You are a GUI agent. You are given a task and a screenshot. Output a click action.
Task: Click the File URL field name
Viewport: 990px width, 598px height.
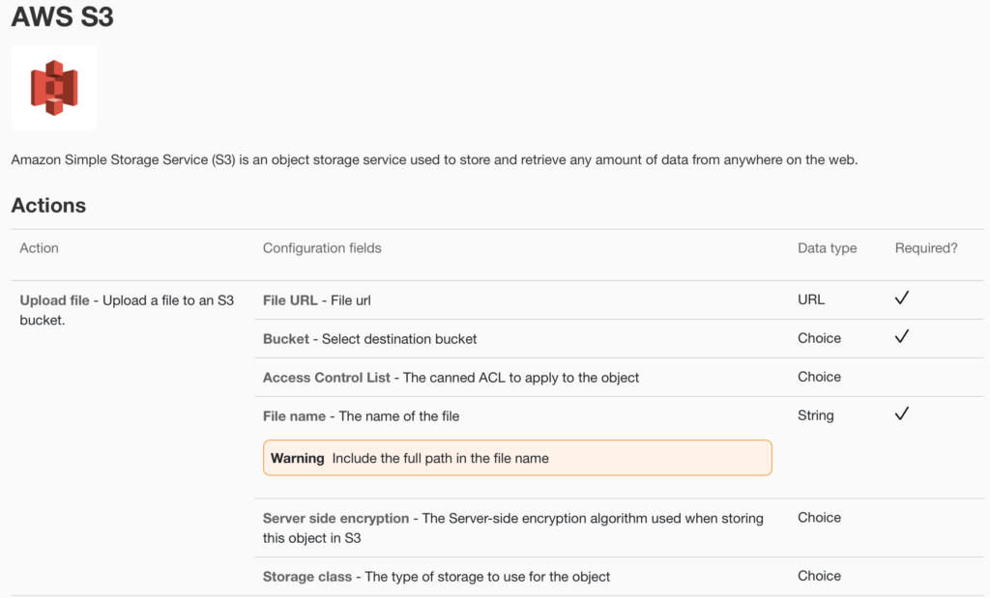[x=290, y=300]
